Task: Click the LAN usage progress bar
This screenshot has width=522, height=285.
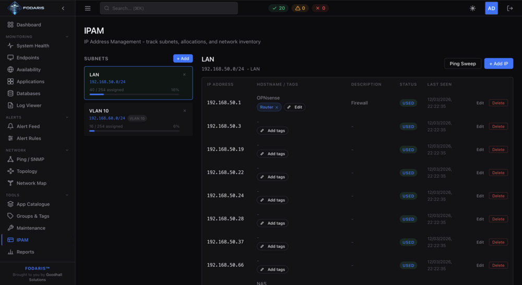Action: 135,95
